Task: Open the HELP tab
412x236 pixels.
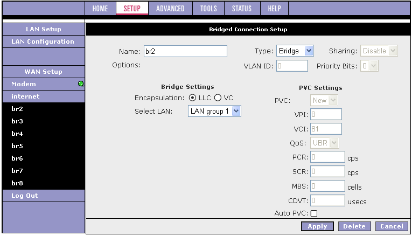Action: coord(274,9)
